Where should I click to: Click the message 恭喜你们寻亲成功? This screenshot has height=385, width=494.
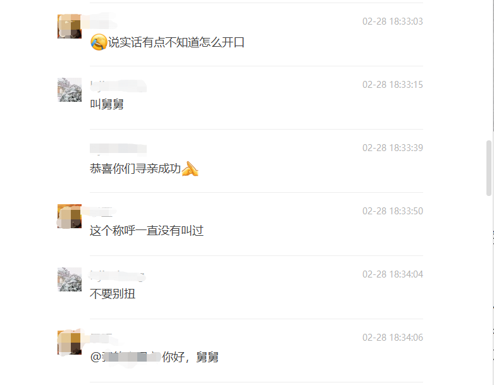click(135, 169)
